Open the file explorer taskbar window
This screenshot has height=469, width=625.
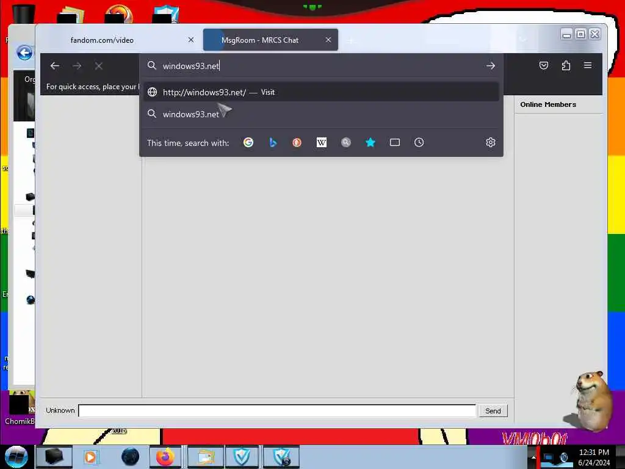coord(205,457)
